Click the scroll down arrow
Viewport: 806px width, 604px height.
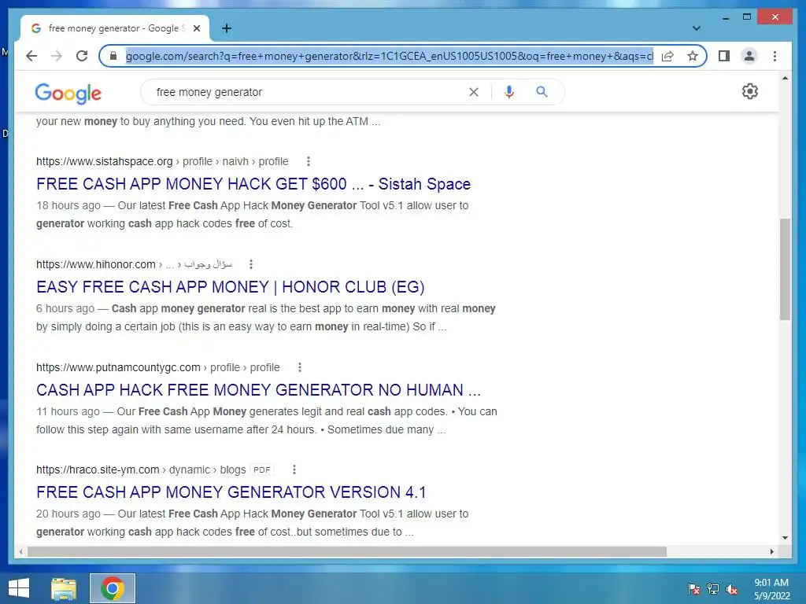(785, 538)
